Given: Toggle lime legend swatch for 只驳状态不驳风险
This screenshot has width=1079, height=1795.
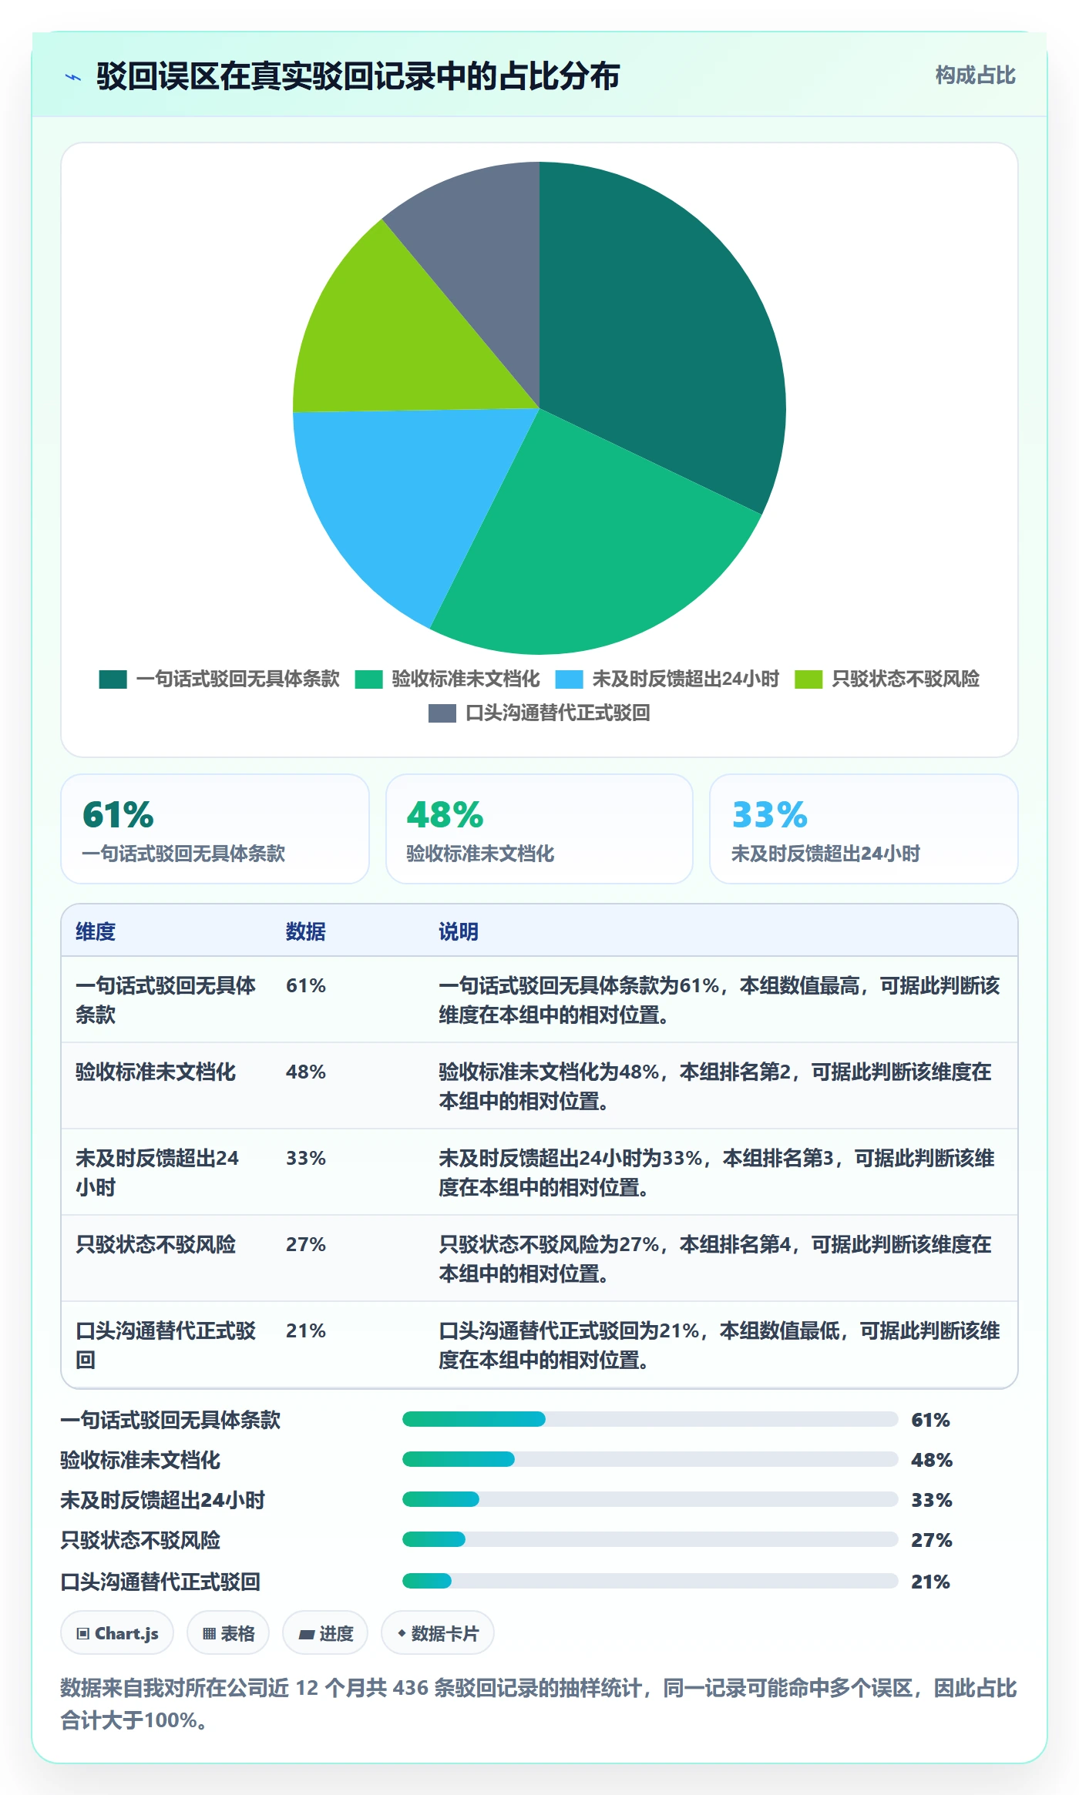Looking at the screenshot, I should [x=808, y=679].
